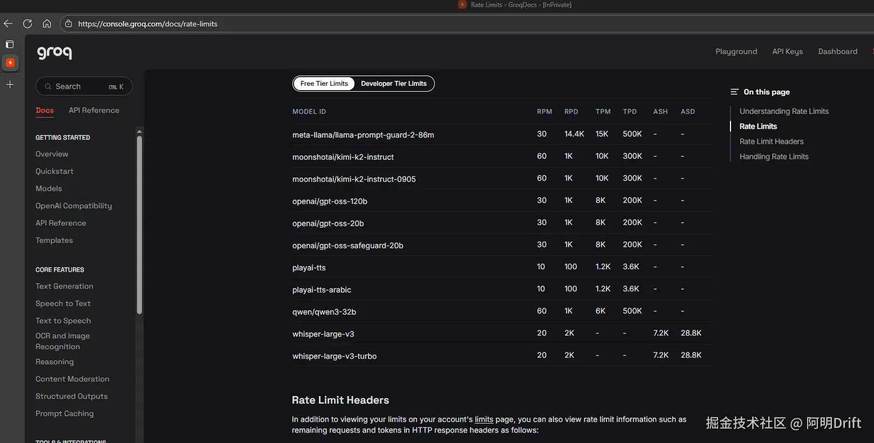Click the sidebar scroll up arrow
874x443 pixels.
pyautogui.click(x=139, y=131)
